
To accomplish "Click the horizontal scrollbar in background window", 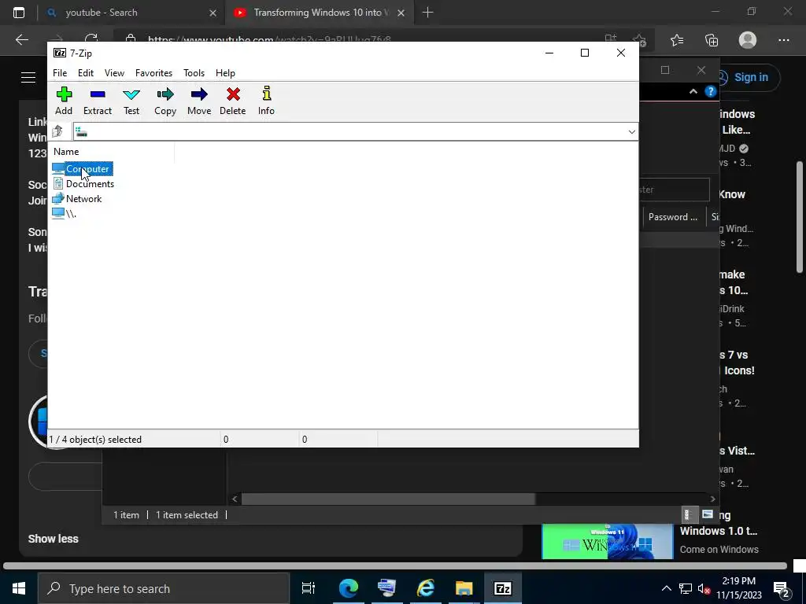I will pyautogui.click(x=388, y=499).
